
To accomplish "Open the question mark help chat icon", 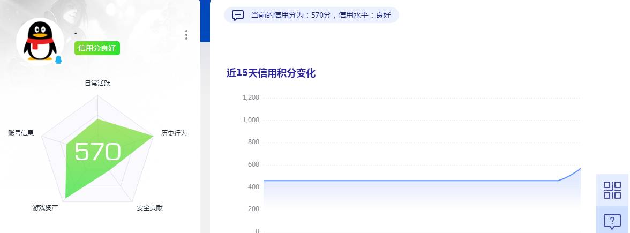I will click(x=612, y=221).
